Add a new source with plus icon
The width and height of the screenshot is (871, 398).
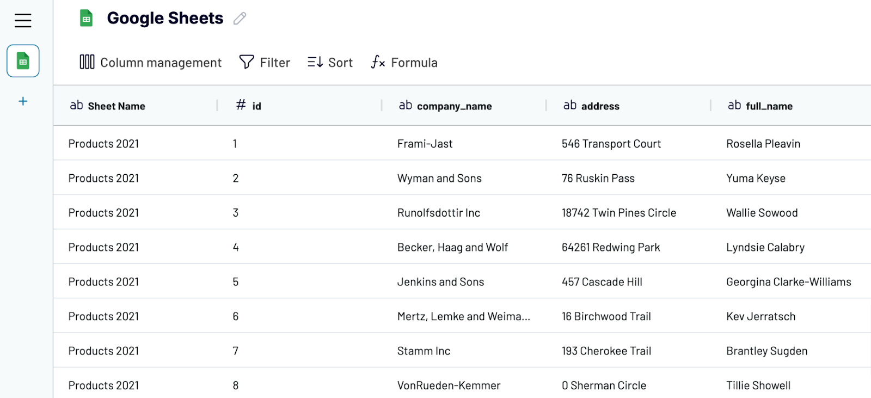pyautogui.click(x=23, y=101)
